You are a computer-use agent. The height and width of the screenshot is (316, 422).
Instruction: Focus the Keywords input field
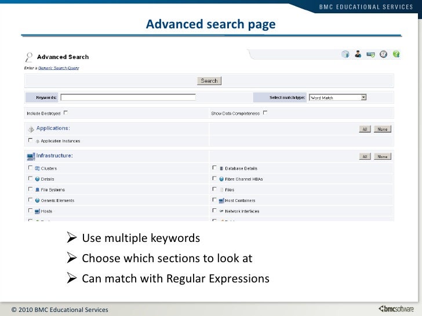(x=128, y=97)
